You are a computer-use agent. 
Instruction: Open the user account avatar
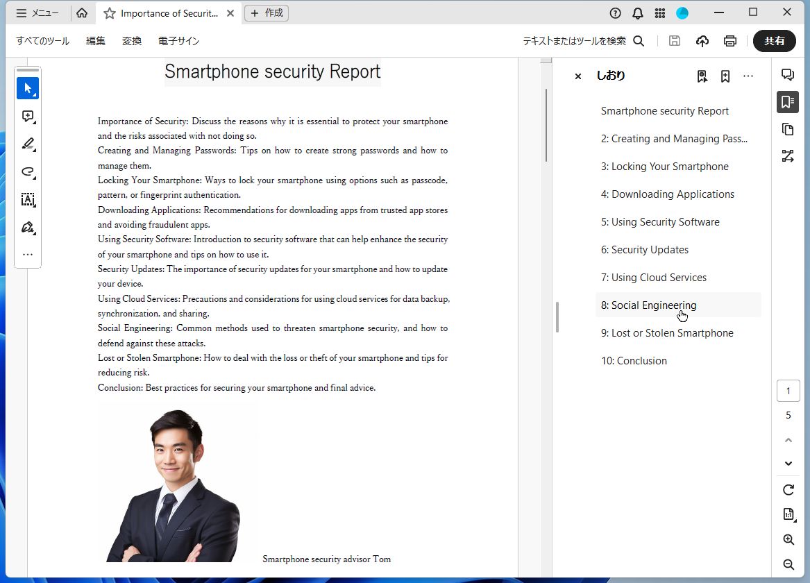click(x=682, y=13)
